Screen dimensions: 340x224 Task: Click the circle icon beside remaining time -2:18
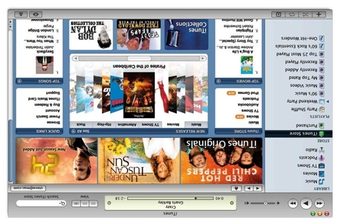[x=109, y=203]
